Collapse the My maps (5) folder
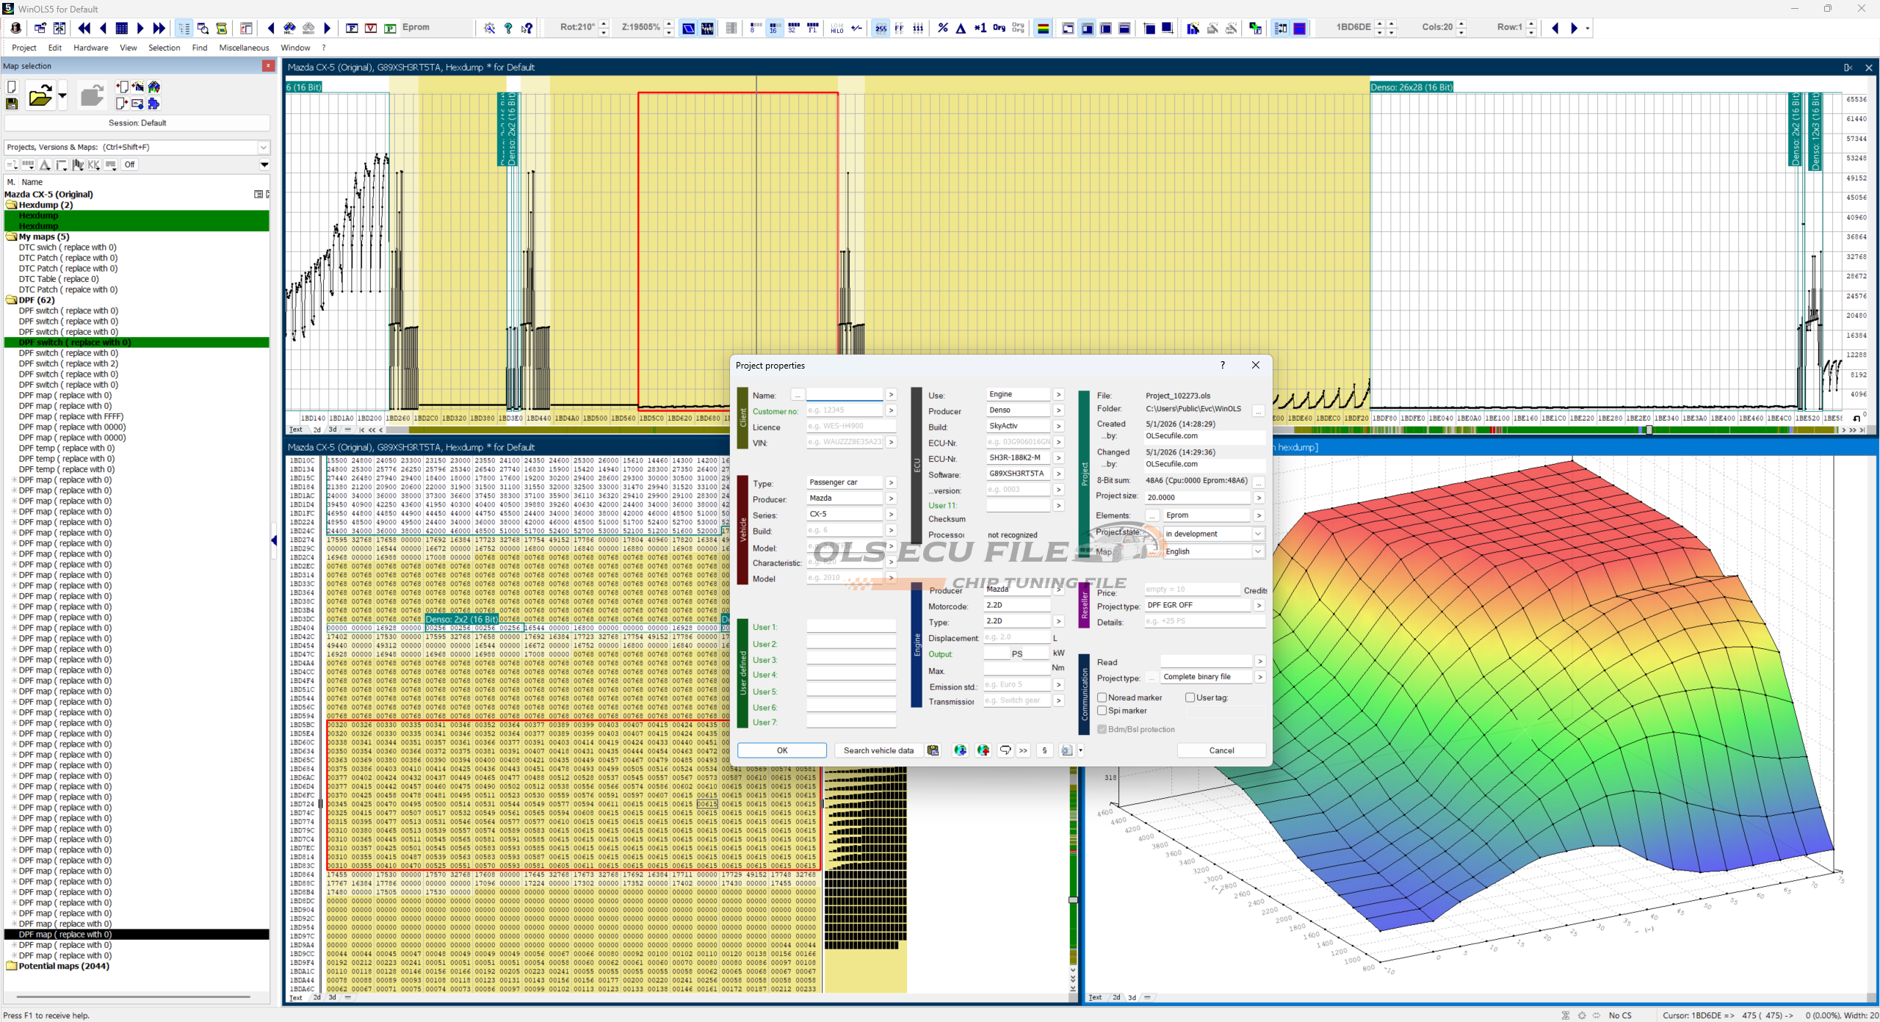This screenshot has width=1880, height=1022. (x=11, y=237)
